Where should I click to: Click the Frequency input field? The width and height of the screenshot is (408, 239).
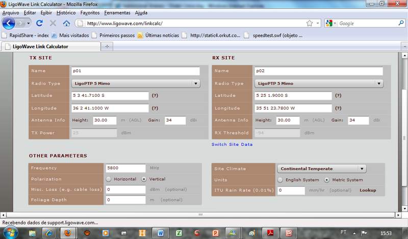125,168
